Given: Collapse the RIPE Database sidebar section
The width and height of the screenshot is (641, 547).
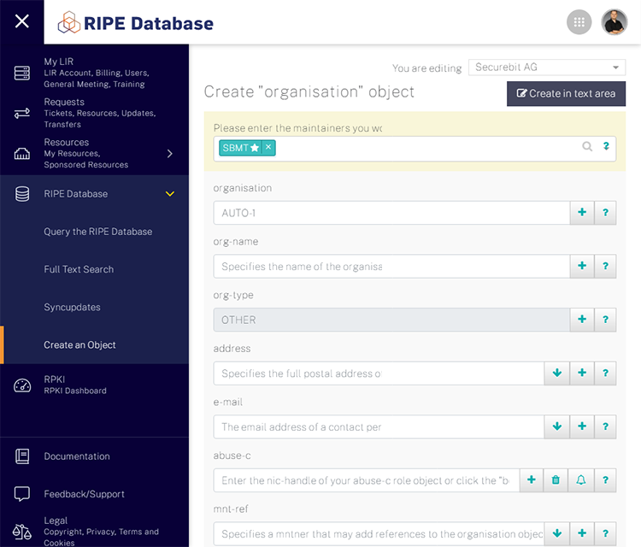Looking at the screenshot, I should [x=169, y=194].
